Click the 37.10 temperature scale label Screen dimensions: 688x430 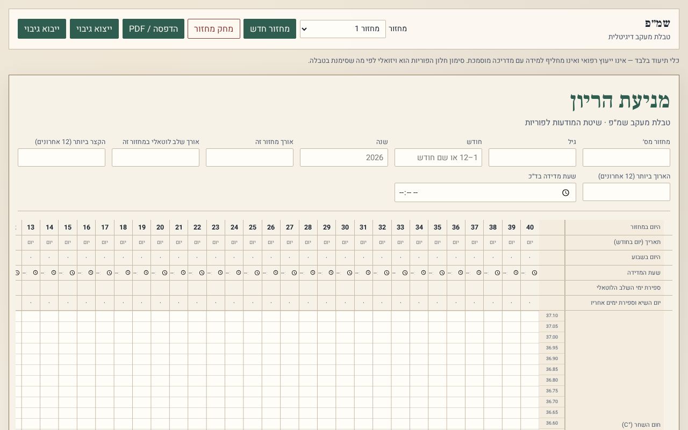552,316
